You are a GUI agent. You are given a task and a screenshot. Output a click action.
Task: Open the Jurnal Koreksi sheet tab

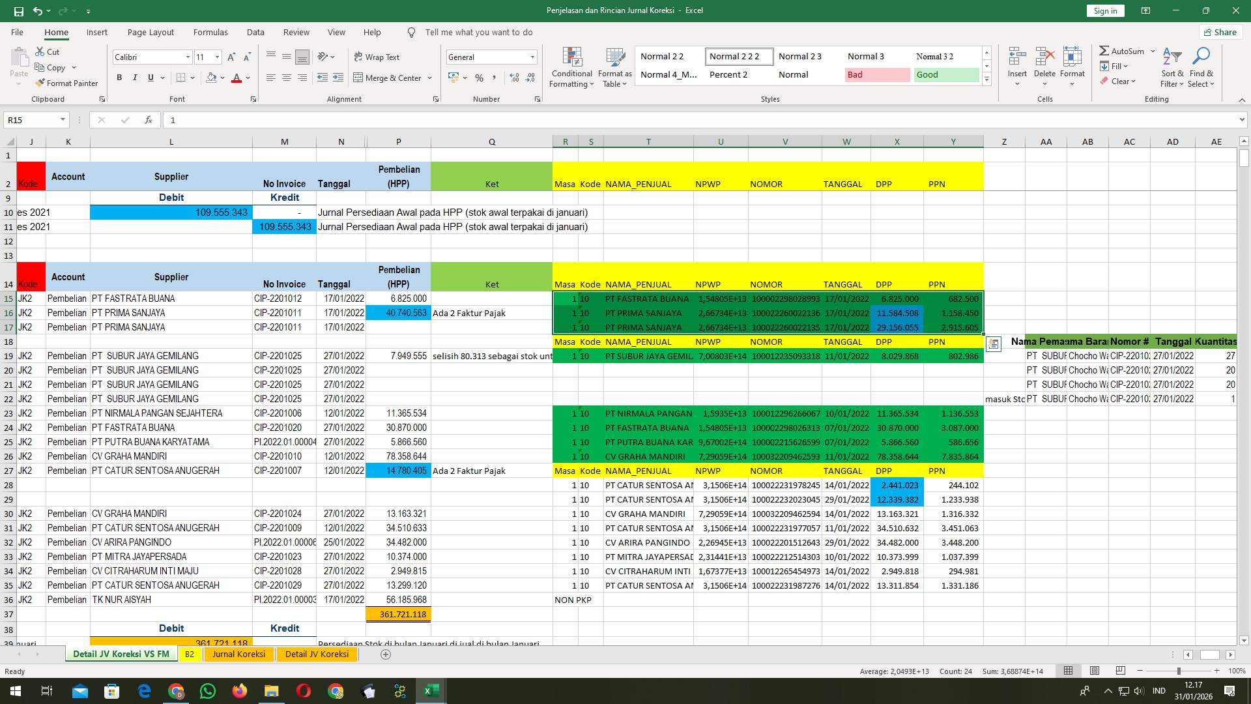click(x=238, y=654)
